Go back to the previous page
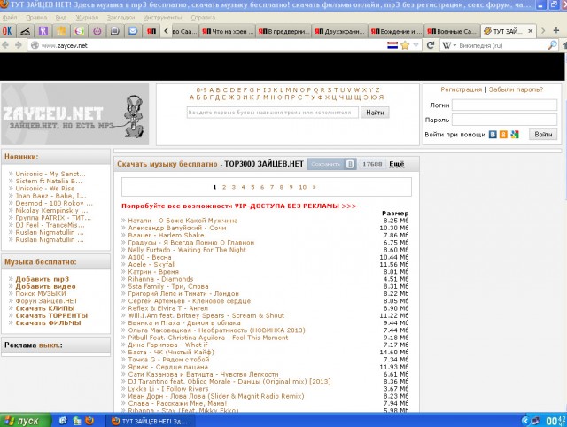 point(6,45)
